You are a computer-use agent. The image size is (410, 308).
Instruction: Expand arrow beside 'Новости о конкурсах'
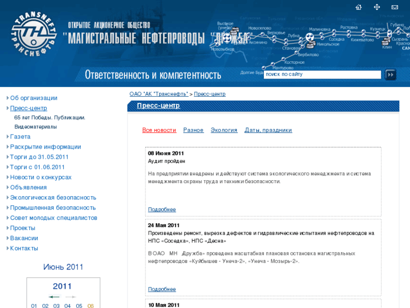7,177
